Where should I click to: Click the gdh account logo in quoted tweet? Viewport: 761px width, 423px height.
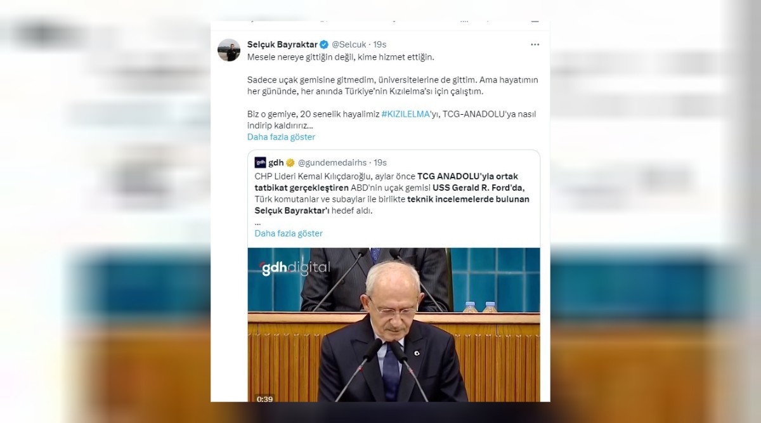(260, 162)
